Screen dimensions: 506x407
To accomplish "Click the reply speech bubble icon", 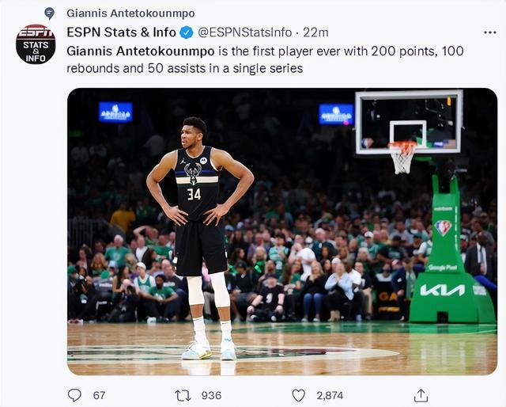I will tap(74, 394).
